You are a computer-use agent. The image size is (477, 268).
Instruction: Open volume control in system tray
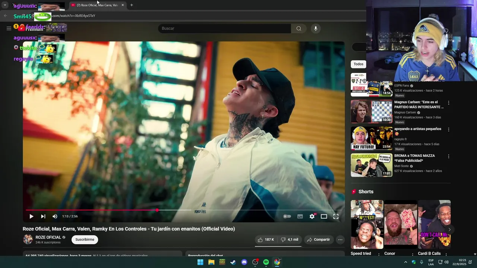point(446,262)
